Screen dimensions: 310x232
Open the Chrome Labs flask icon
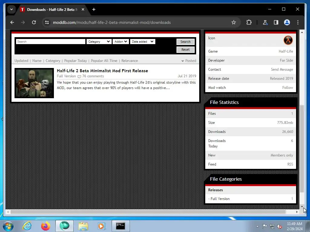pos(265,22)
